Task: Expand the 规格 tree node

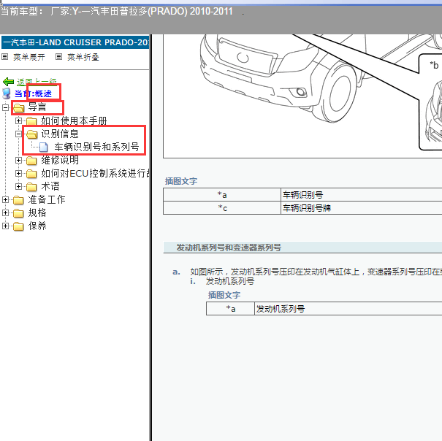Action: tap(5, 212)
